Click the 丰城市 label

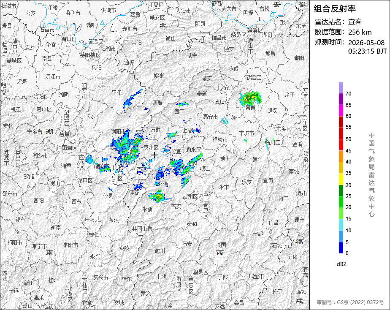[x=247, y=133]
